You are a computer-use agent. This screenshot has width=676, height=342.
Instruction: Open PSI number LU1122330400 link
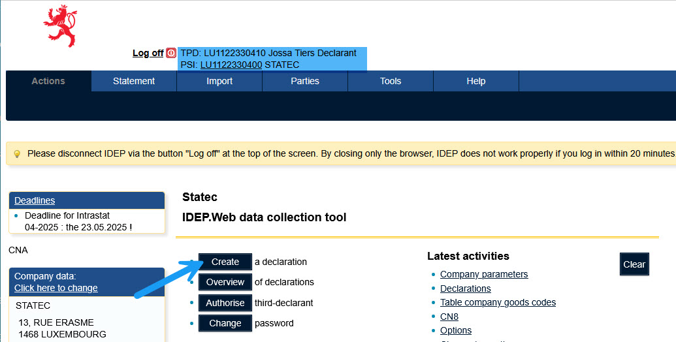pos(231,65)
